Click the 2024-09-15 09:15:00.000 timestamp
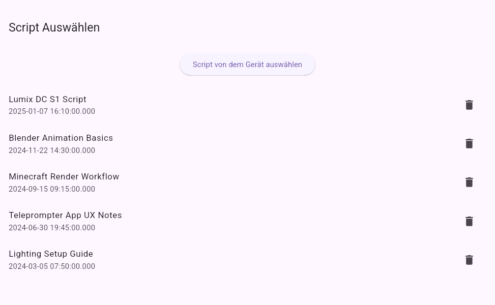495x305 pixels. click(x=52, y=189)
